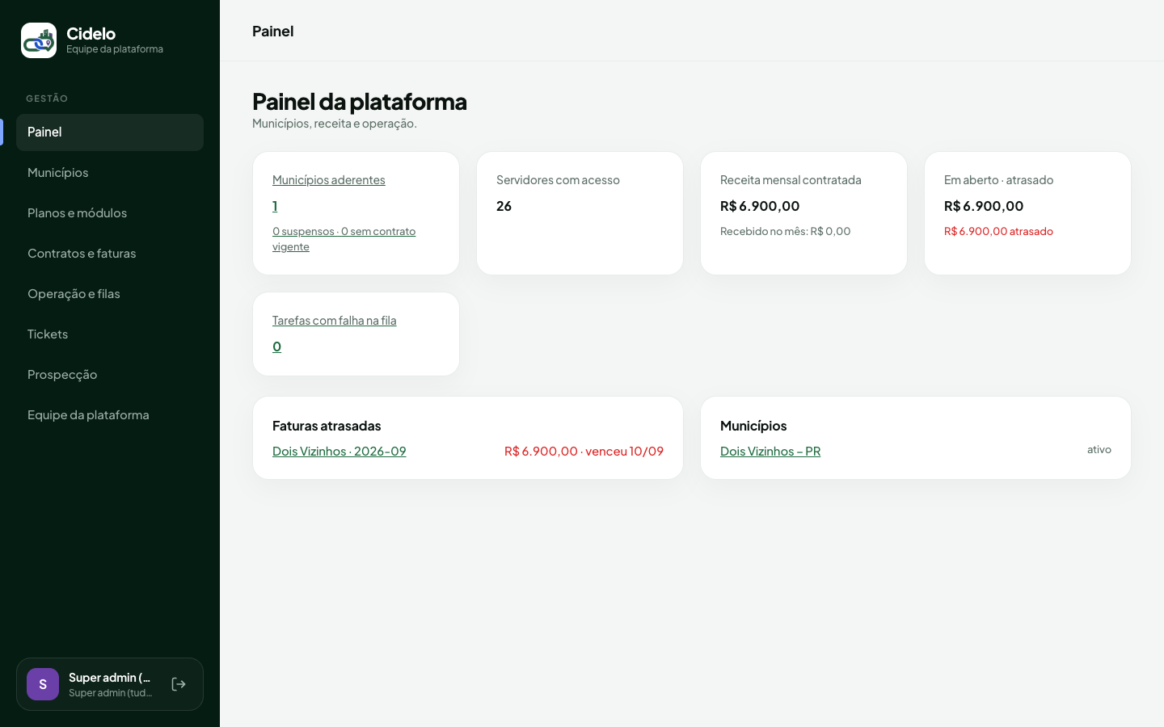Viewport: 1164px width, 727px height.
Task: Go to Municípios in the sidebar
Action: (x=110, y=173)
